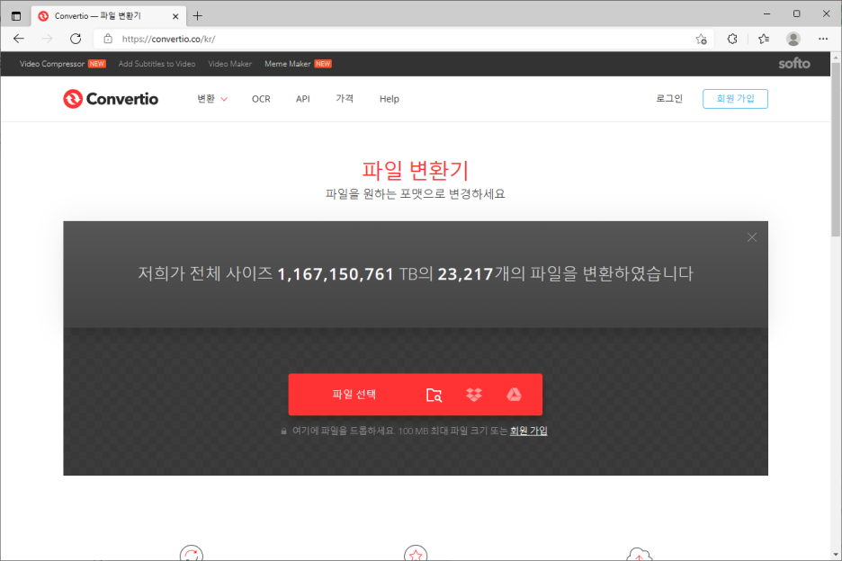842x561 pixels.
Task: Open the API menu item
Action: click(303, 99)
